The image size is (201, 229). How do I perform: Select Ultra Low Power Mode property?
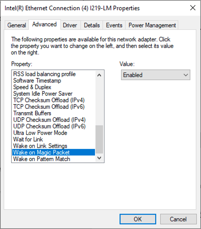point(54,133)
